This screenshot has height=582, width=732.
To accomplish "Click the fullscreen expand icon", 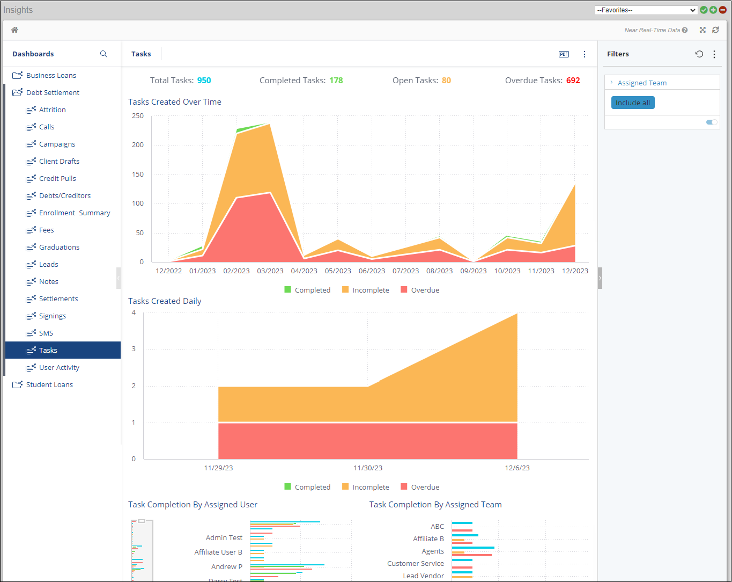I will pos(703,30).
